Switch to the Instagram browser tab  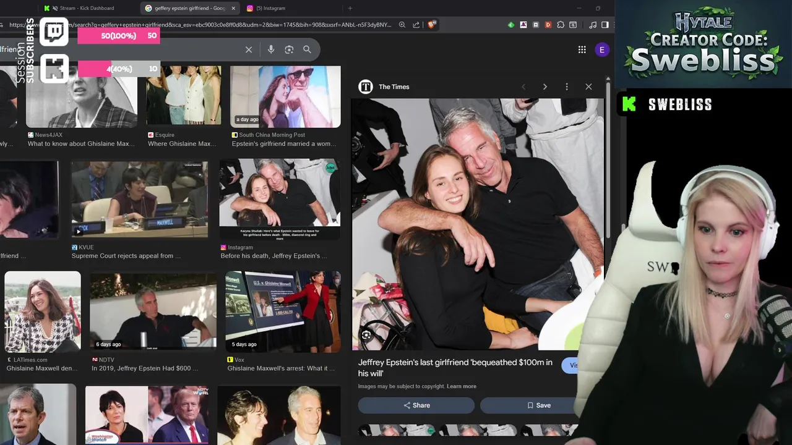pyautogui.click(x=291, y=8)
